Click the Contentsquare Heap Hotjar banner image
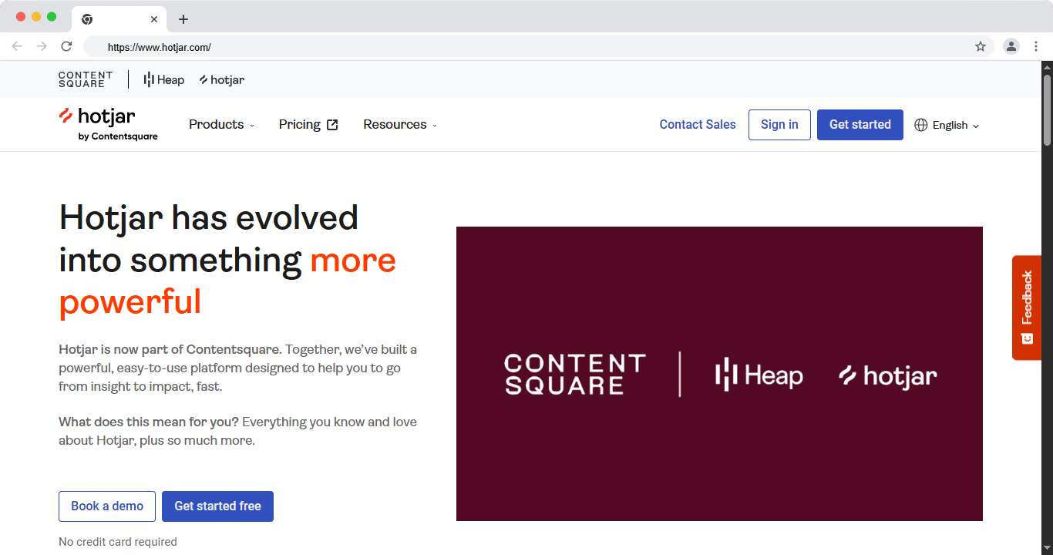Viewport: 1053px width, 555px height. point(719,374)
